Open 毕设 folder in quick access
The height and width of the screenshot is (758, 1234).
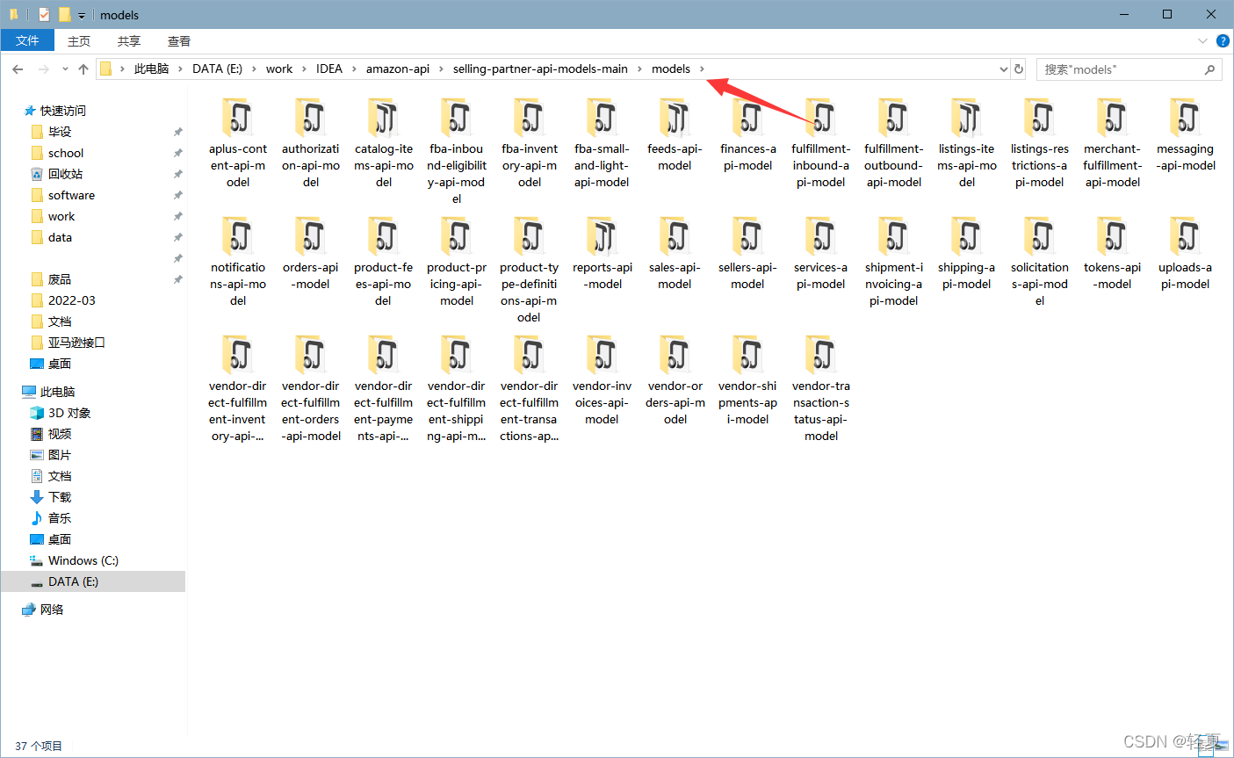60,132
